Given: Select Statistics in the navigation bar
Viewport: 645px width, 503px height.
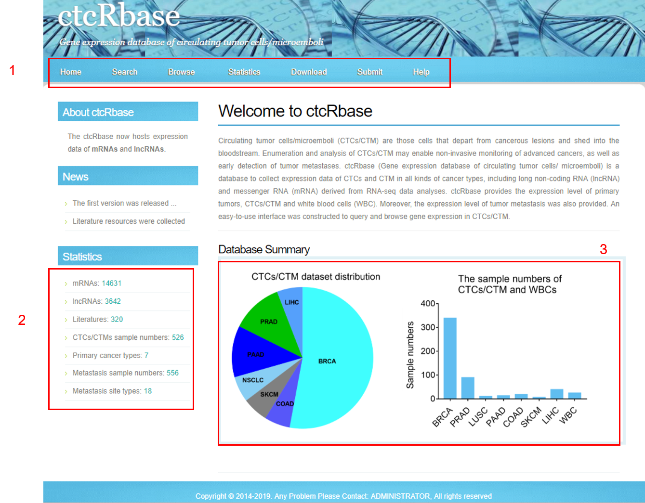Looking at the screenshot, I should (244, 72).
